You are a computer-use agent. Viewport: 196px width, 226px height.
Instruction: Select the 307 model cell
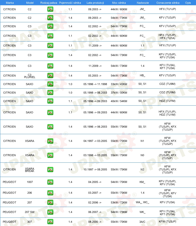coord(30,222)
